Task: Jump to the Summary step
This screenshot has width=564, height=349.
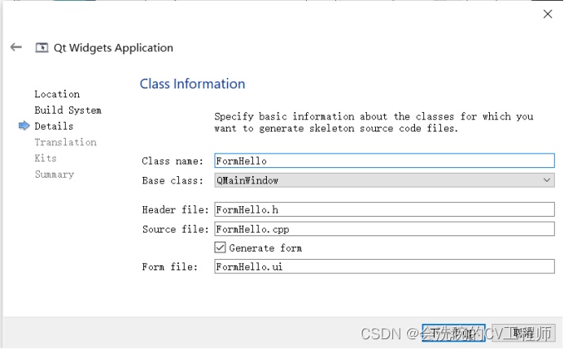Action: 54,174
